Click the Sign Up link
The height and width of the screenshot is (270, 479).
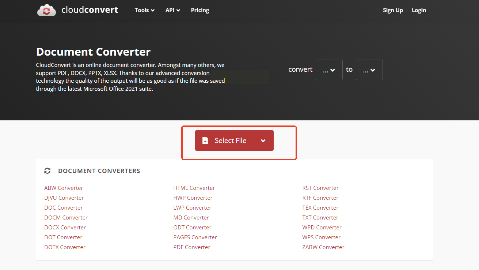[393, 10]
